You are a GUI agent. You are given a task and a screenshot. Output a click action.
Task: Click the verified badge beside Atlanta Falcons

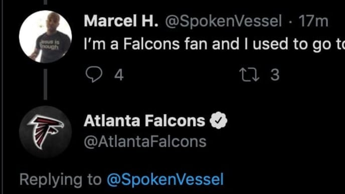(218, 120)
